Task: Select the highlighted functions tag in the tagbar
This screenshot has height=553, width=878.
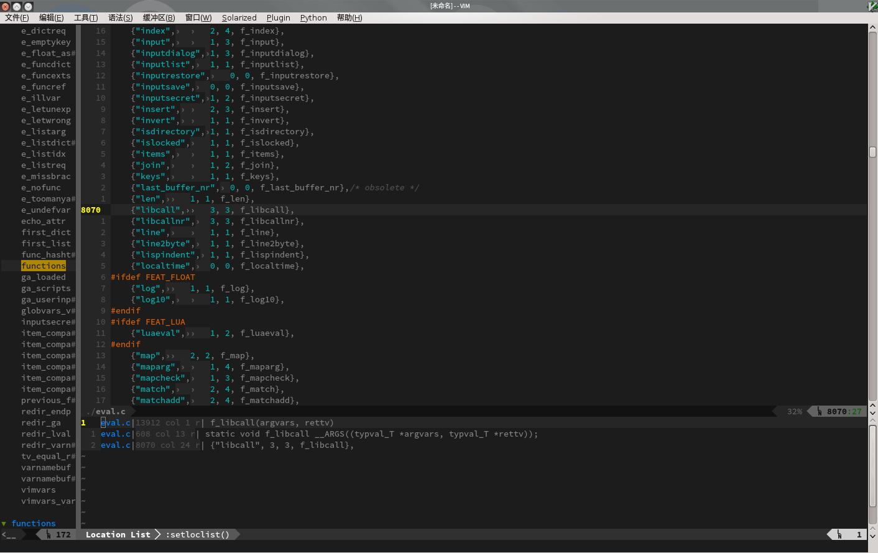Action: tap(43, 266)
